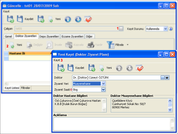Switch to Filtreler bottom tab

click(26, 88)
